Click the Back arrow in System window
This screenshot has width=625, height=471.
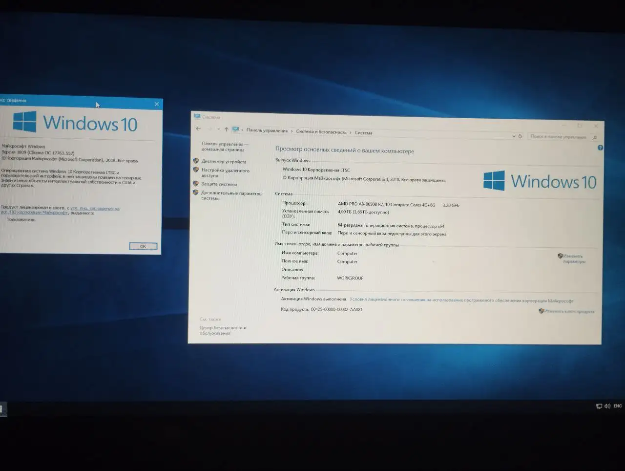[x=198, y=129]
